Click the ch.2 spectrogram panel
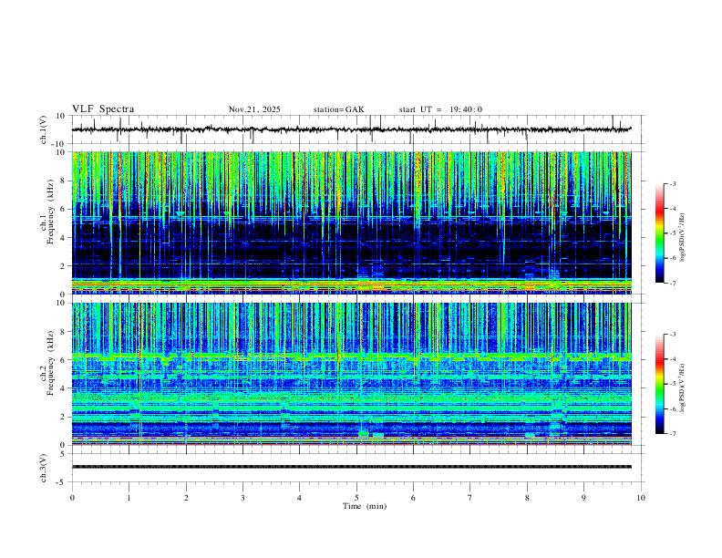This screenshot has width=722, height=558. pyautogui.click(x=352, y=374)
